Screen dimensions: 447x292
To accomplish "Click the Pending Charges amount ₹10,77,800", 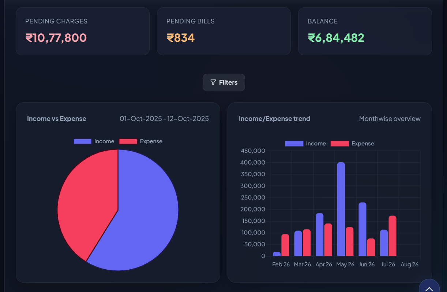I will tap(56, 38).
